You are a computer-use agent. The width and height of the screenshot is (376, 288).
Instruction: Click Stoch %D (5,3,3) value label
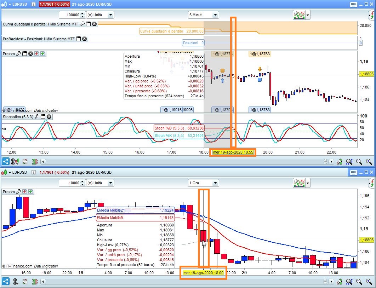(x=179, y=128)
